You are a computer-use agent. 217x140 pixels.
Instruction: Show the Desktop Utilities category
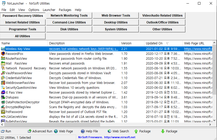click(x=116, y=22)
